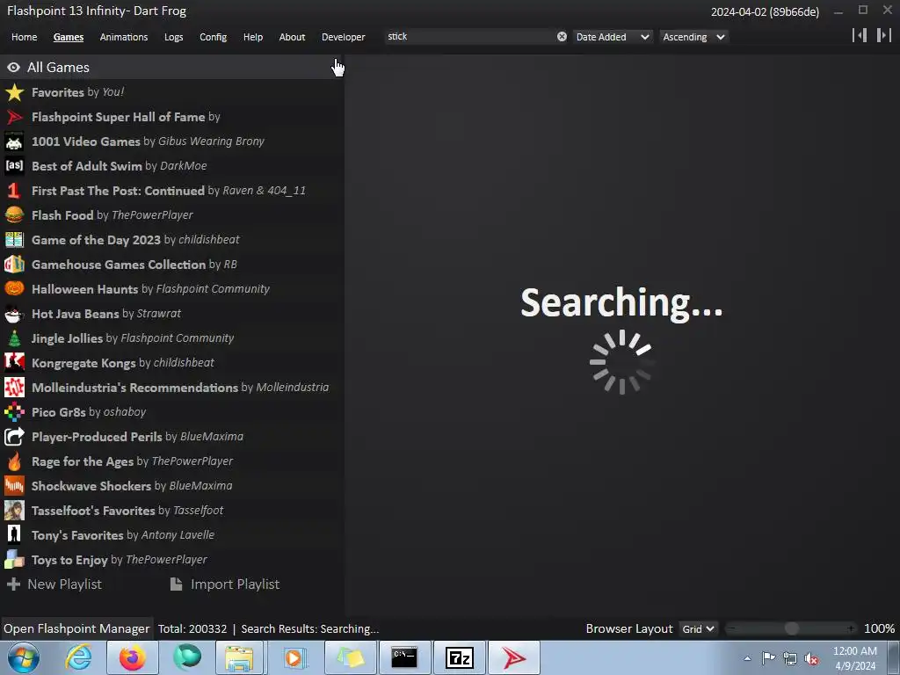Click the First Past The Post red 1 icon
This screenshot has height=675, width=900.
pos(14,191)
